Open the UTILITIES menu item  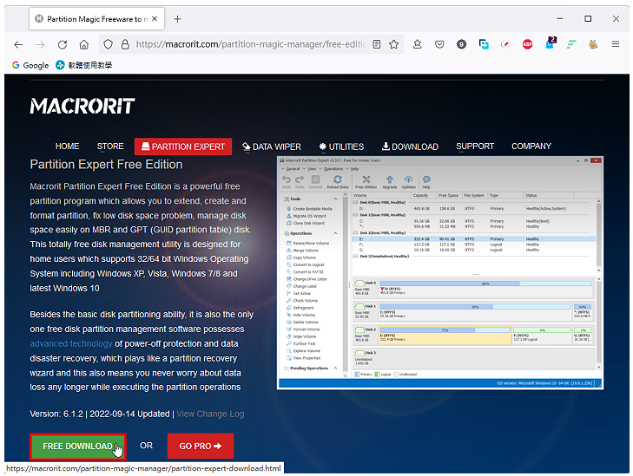341,147
